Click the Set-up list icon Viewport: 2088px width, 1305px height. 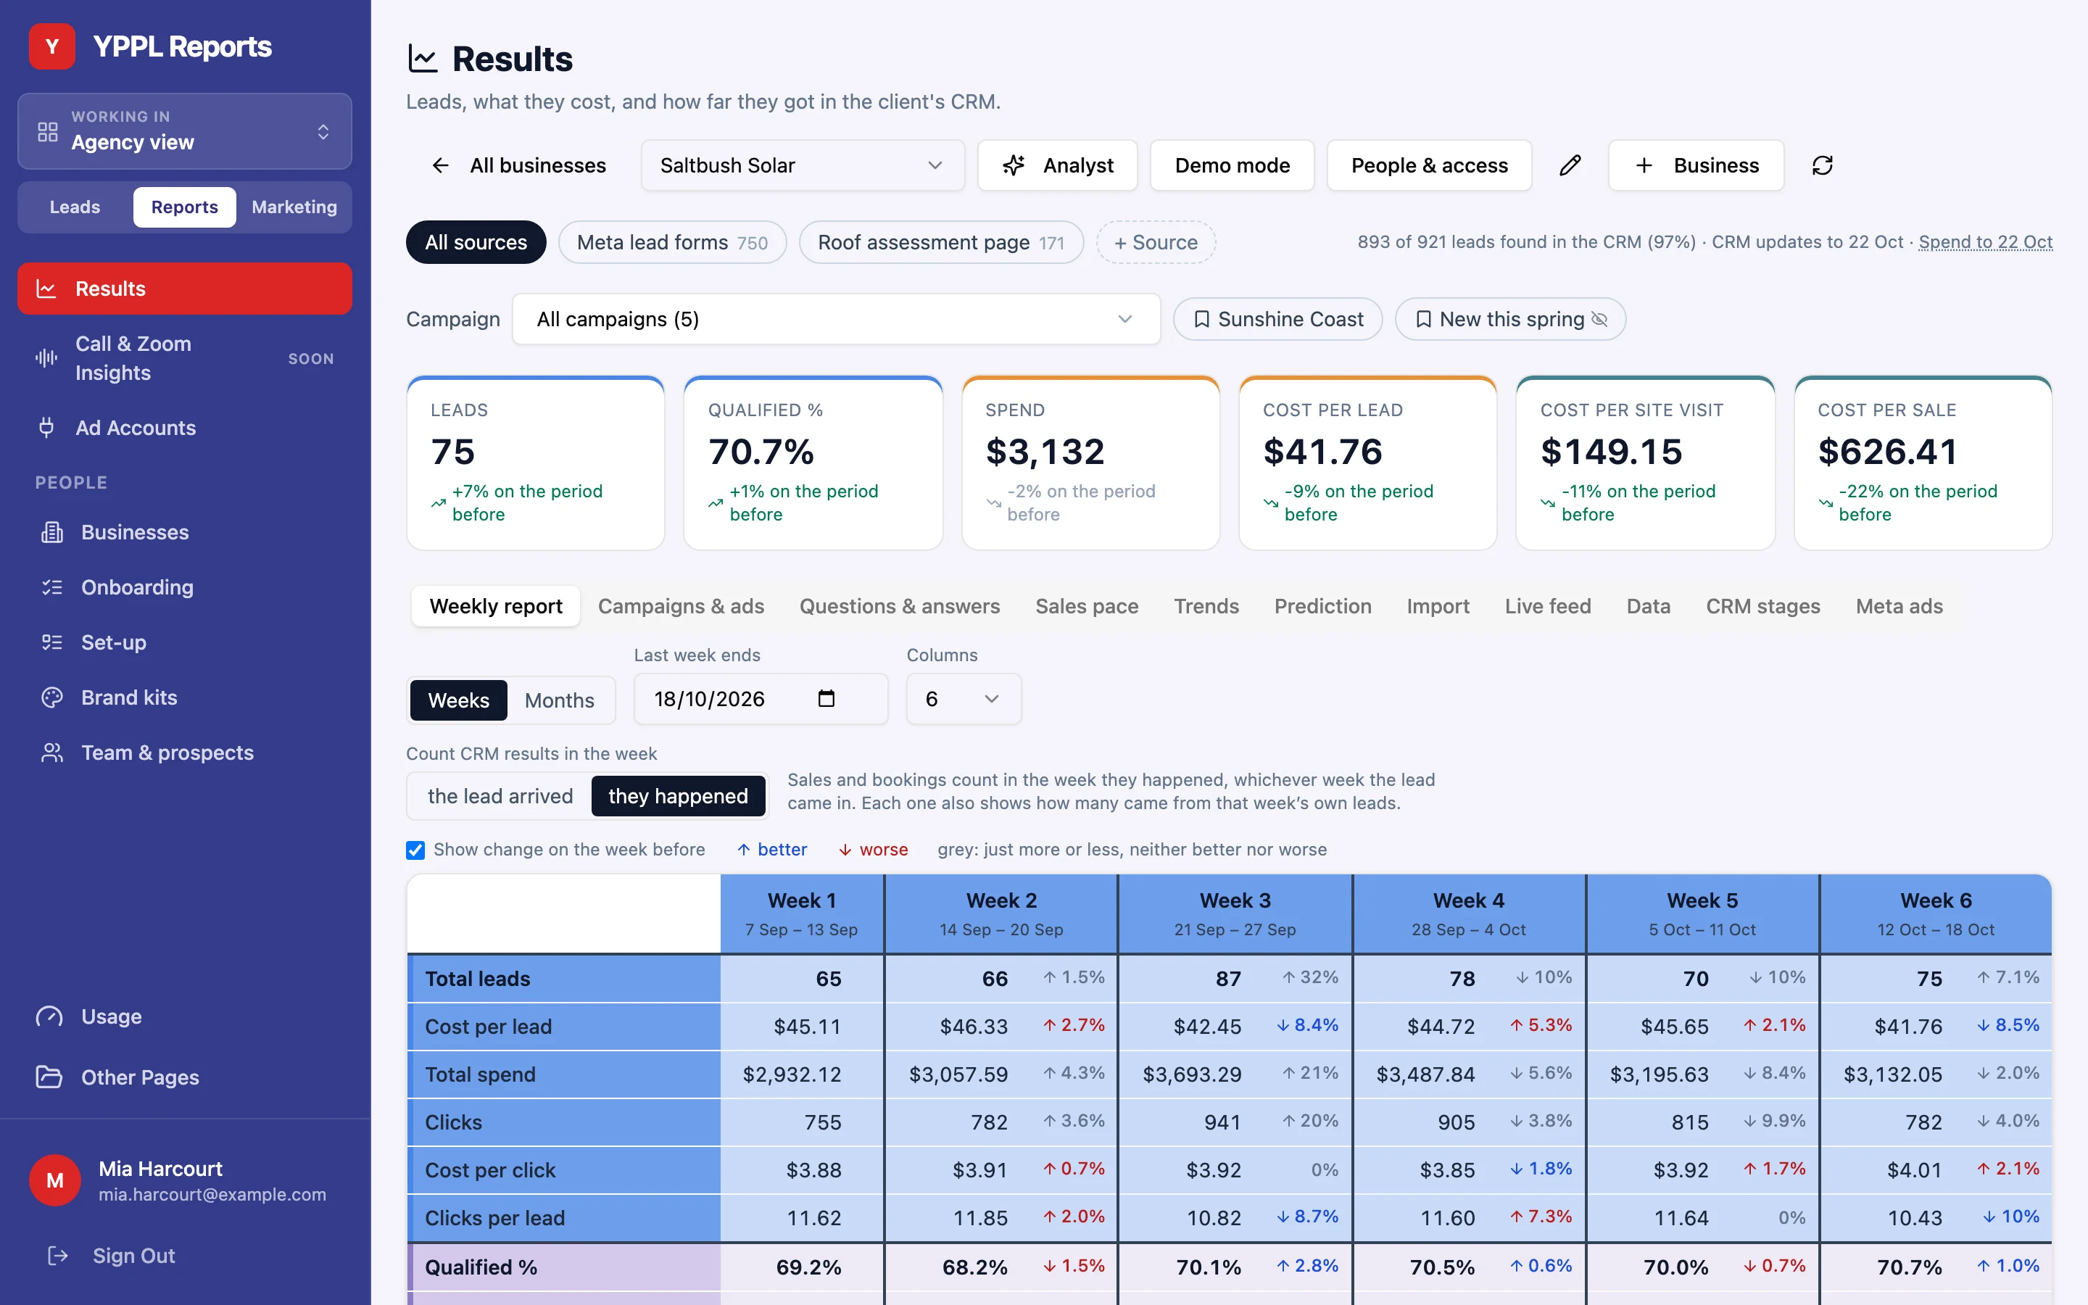coord(53,642)
